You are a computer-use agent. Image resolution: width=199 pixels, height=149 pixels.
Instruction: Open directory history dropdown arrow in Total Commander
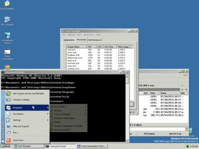[186, 89]
